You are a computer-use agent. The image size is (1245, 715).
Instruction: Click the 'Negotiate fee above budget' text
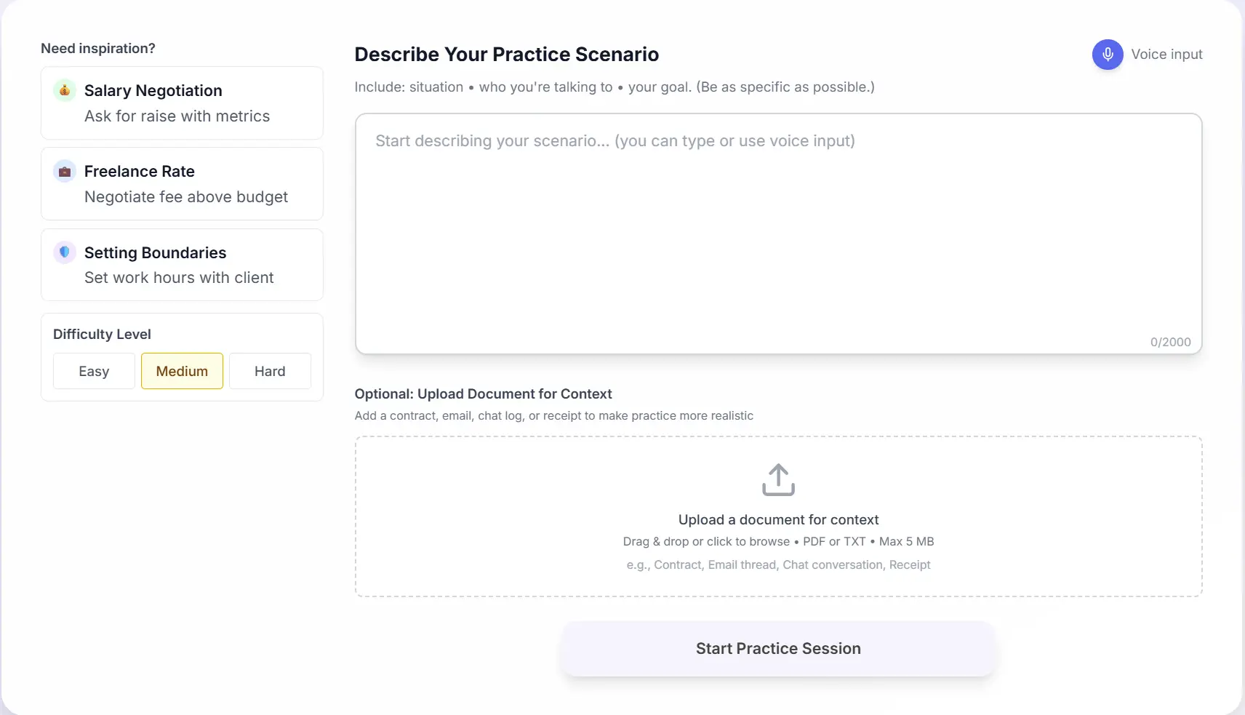(185, 196)
